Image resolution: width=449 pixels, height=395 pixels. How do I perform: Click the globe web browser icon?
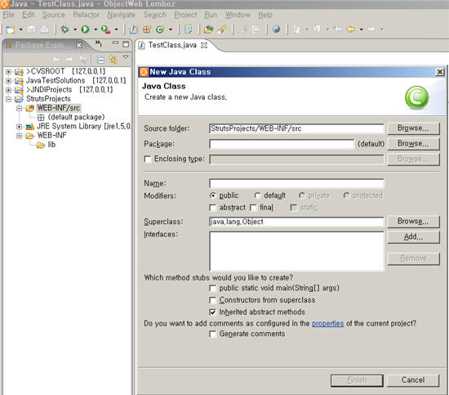pyautogui.click(x=276, y=29)
